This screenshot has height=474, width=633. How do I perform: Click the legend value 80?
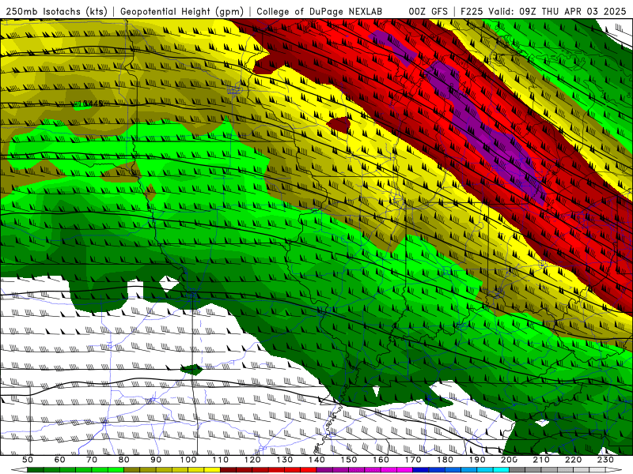click(124, 460)
